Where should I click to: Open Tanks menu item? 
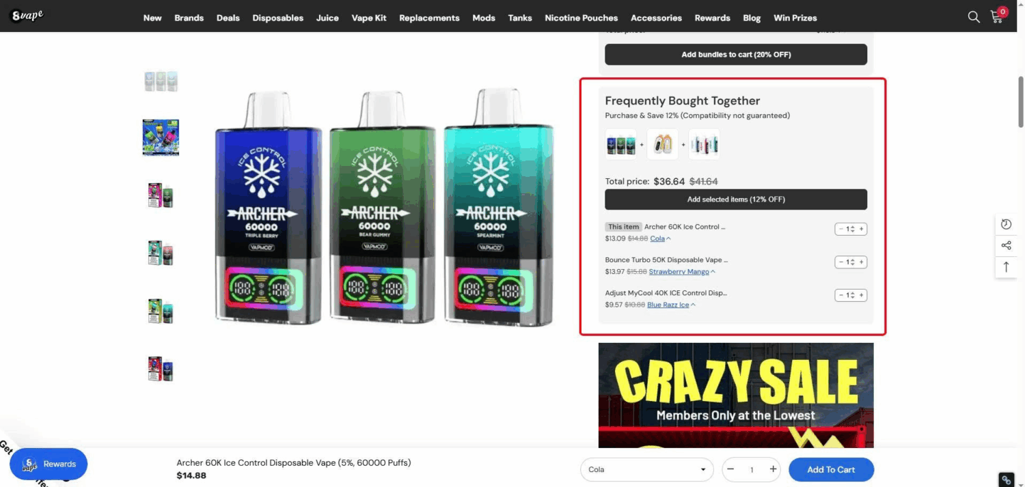(x=520, y=18)
